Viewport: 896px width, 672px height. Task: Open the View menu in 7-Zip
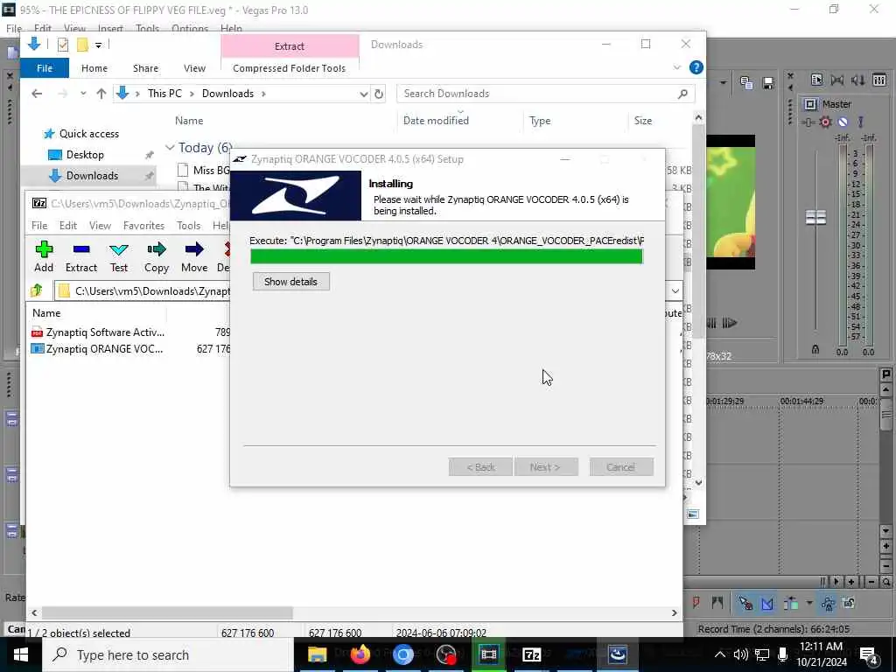100,226
